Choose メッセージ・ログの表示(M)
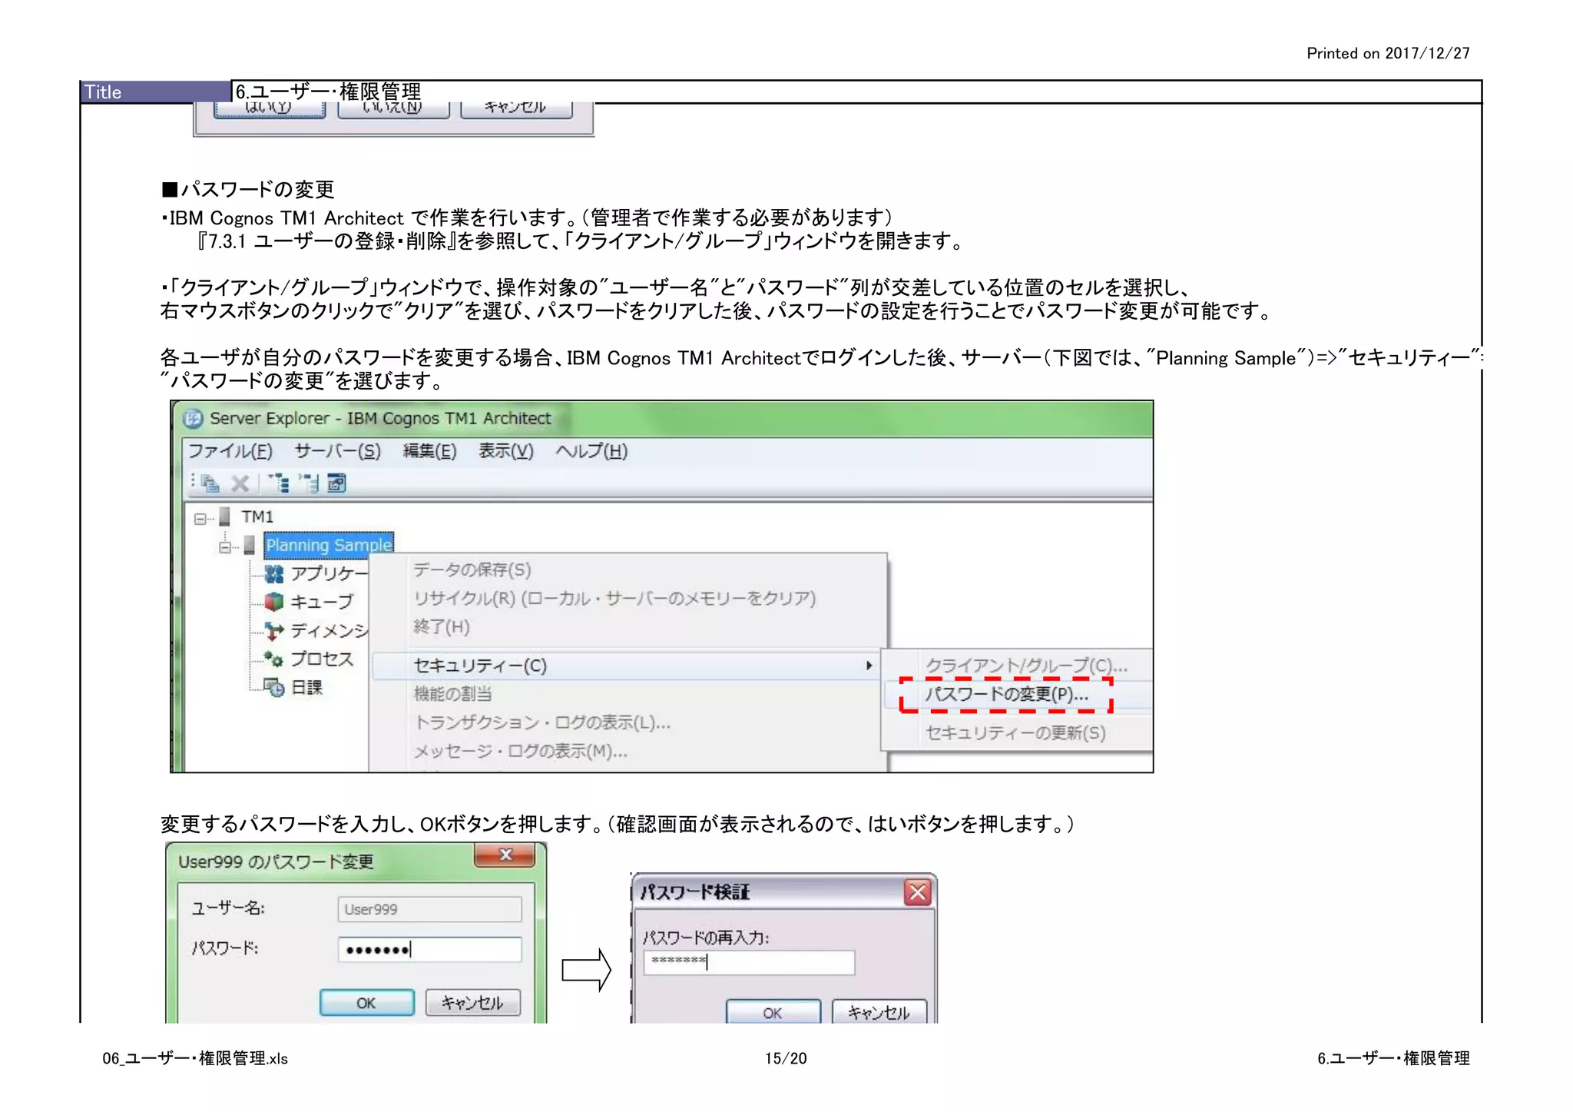Screen dimensions: 1573x1112 click(521, 751)
